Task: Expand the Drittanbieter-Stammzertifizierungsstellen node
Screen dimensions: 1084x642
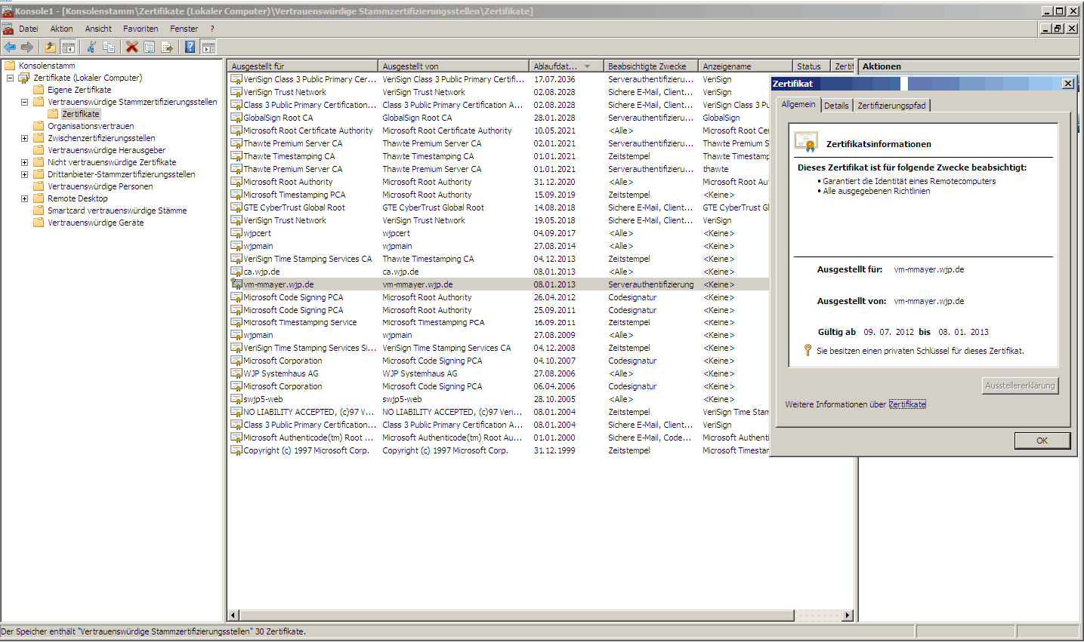Action: tap(24, 174)
